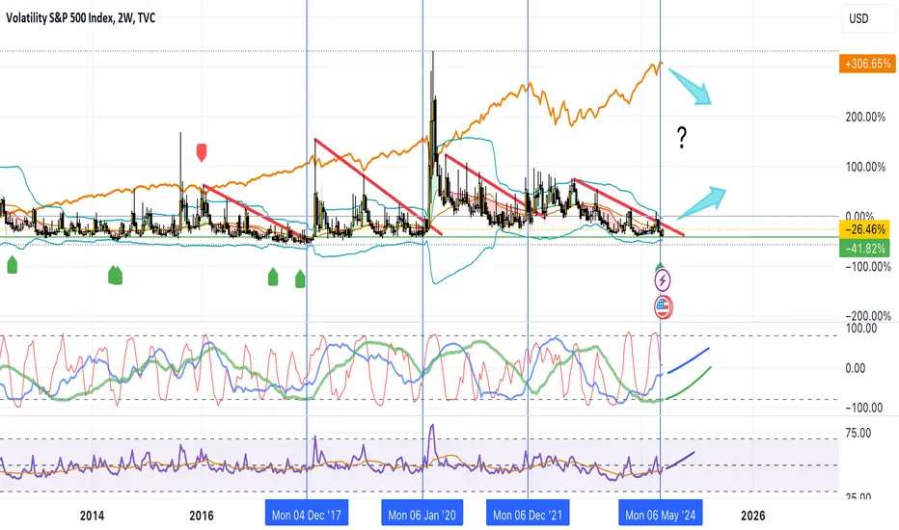
Task: Select the Mon 04 Dec '17 date label
Action: click(307, 515)
